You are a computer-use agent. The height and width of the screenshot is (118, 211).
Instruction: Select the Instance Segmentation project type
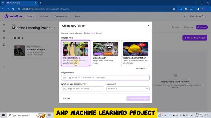136,53
